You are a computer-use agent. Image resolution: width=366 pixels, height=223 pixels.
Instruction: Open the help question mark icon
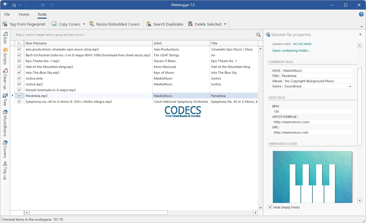[361, 14]
